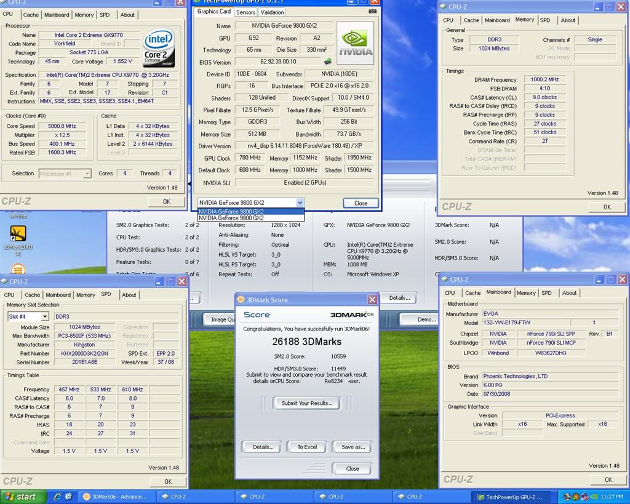Click OK in the CPU-Z Memory timings window
The width and height of the screenshot is (630, 504).
607,207
